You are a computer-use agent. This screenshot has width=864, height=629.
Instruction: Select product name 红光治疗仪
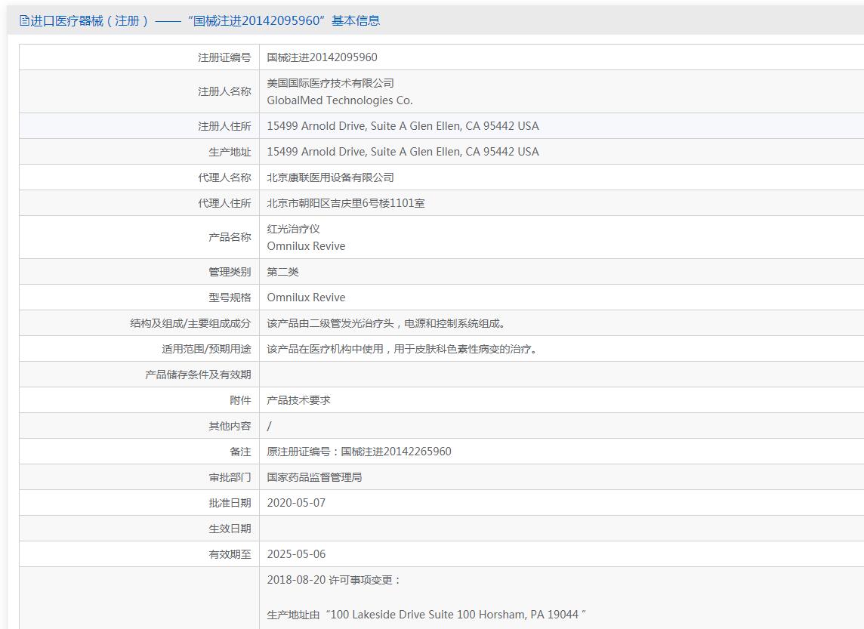pos(293,229)
